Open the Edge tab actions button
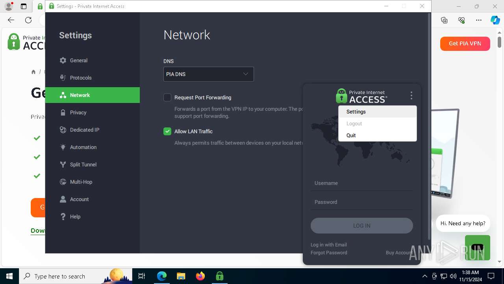 point(24,6)
